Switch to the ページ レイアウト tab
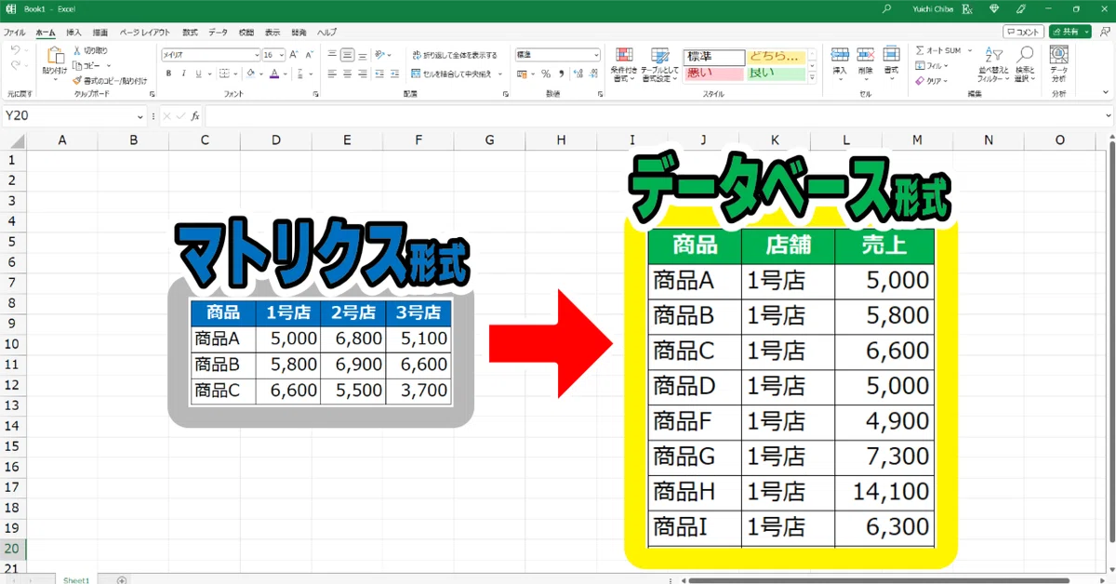 pyautogui.click(x=144, y=32)
